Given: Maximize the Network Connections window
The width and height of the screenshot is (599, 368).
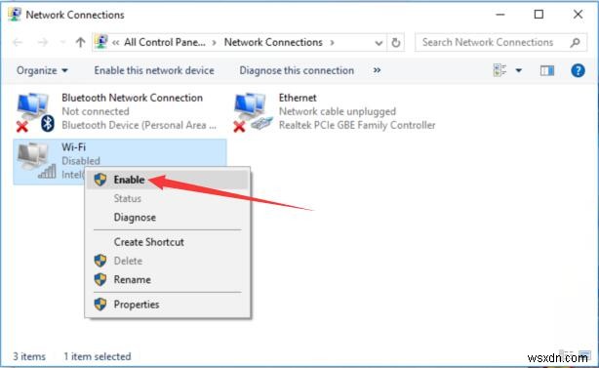Looking at the screenshot, I should tap(539, 15).
